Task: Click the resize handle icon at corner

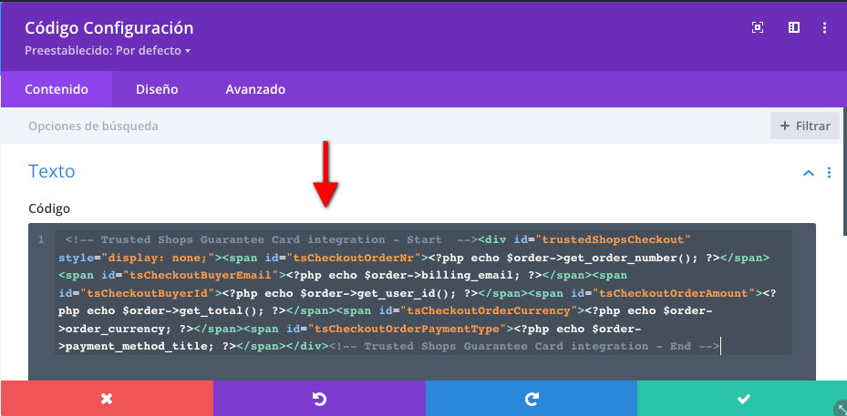Action: [841, 409]
